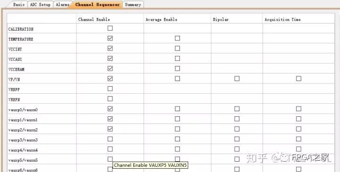Toggle Bipolar for VP/VN
Image resolution: width=340 pixels, height=172 pixels.
(x=237, y=79)
